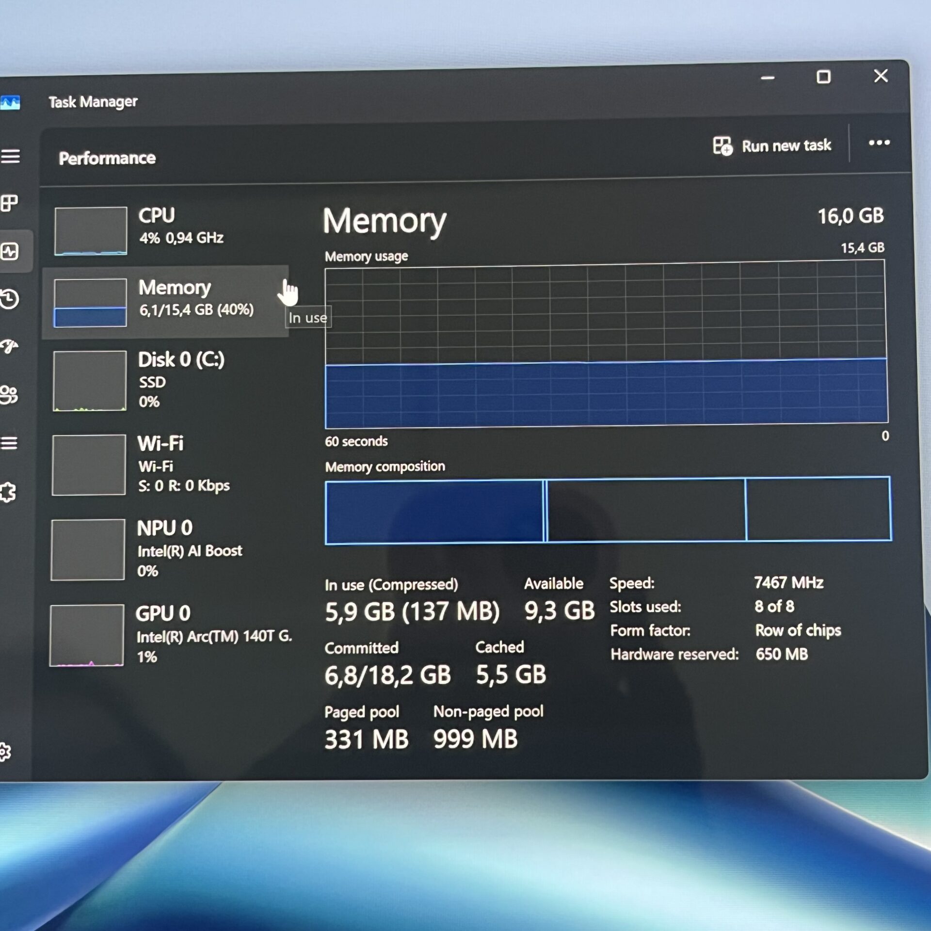The height and width of the screenshot is (931, 931).
Task: Click the NPU 0 mini graph thumbnail
Action: [x=88, y=550]
